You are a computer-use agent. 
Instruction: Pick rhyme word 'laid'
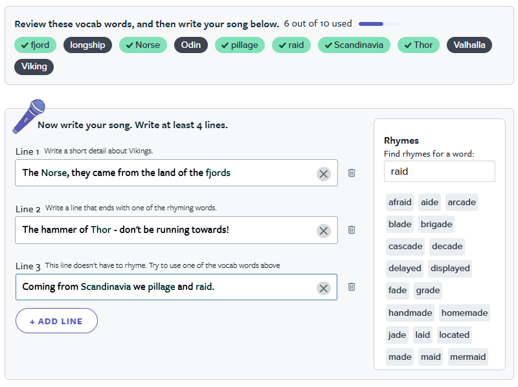[423, 335]
